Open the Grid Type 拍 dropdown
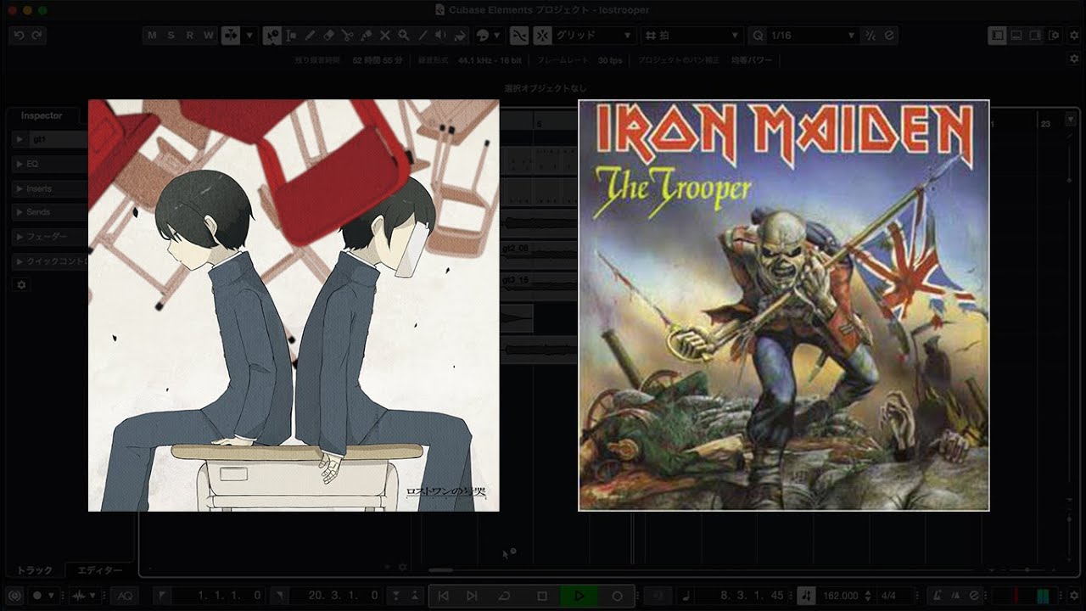 click(x=693, y=36)
